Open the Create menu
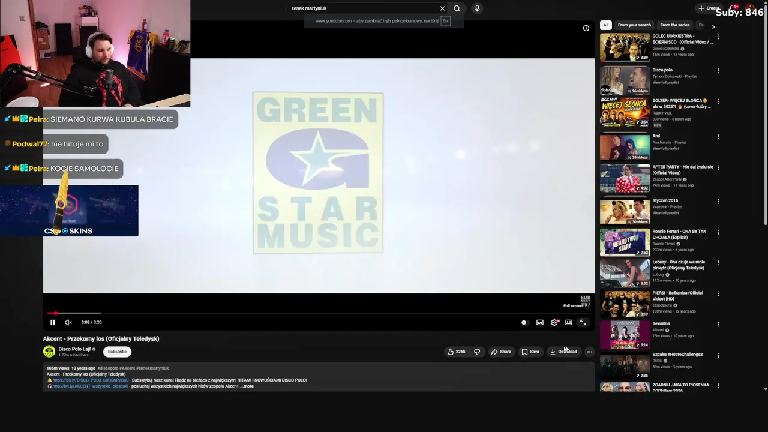This screenshot has width=768, height=432. point(709,8)
